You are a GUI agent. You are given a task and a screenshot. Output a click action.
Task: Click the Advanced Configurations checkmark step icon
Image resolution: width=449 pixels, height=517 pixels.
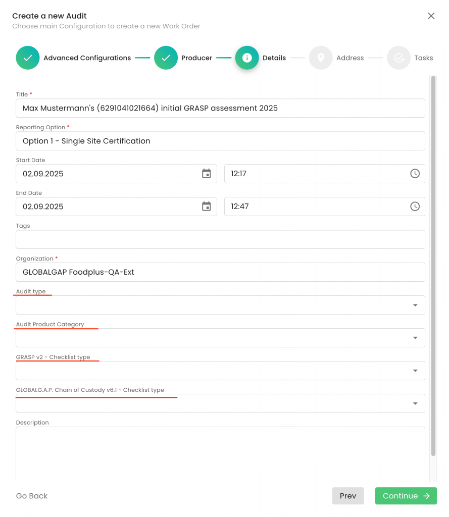[28, 58]
